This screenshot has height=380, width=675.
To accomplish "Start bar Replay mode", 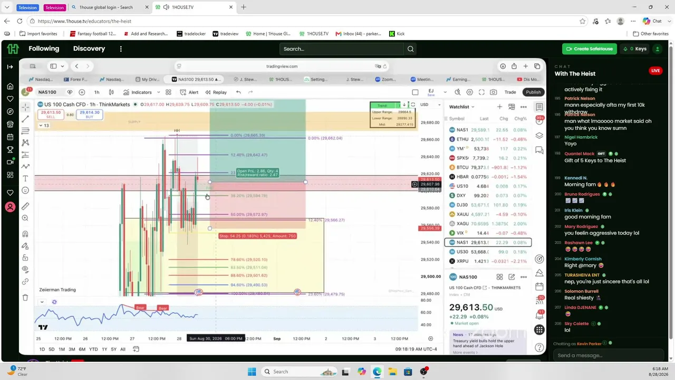I will 216,92.
